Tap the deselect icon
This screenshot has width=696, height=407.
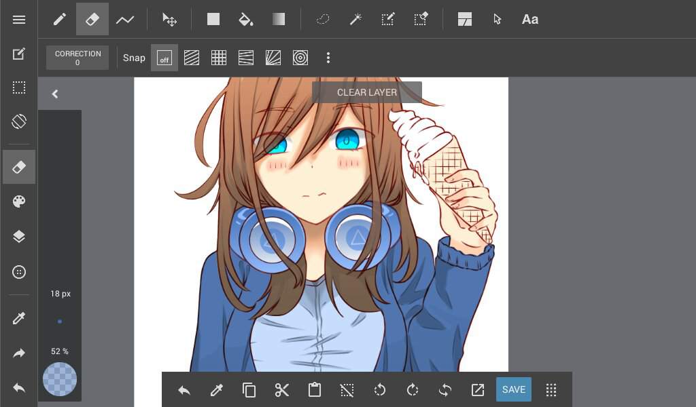347,390
